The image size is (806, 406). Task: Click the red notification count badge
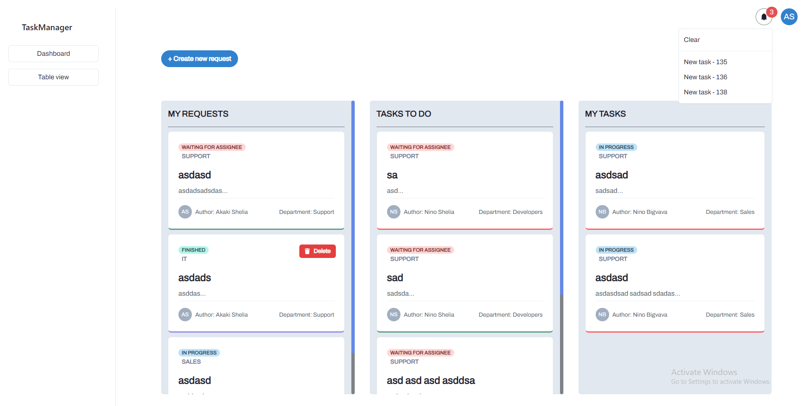[771, 12]
